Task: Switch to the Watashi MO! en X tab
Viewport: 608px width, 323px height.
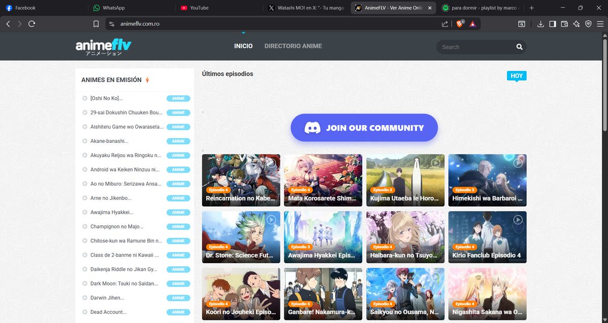Action: click(306, 8)
